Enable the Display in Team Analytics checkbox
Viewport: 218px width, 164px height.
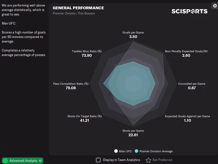coord(98,160)
